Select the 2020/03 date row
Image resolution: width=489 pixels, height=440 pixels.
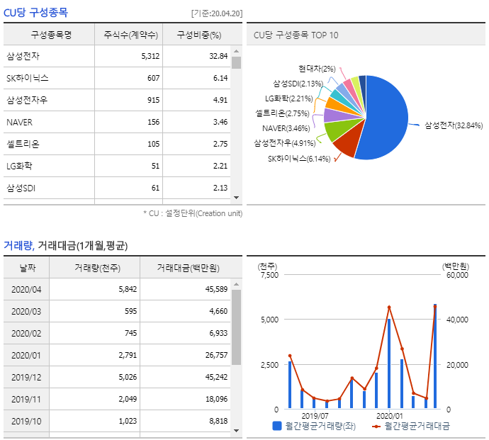coord(26,311)
